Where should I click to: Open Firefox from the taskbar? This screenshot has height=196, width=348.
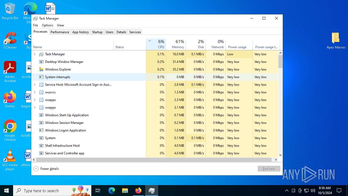pos(138,191)
